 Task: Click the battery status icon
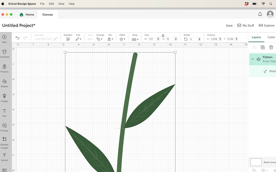click(255, 4)
